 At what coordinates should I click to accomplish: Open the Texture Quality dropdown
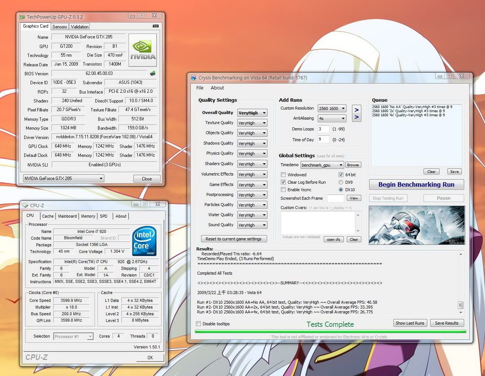click(x=252, y=123)
